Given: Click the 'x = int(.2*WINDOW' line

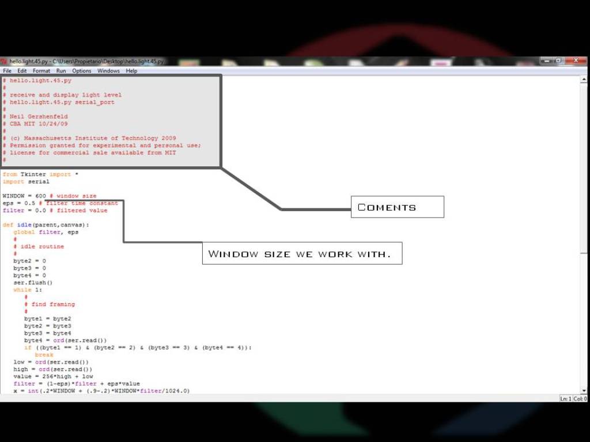Looking at the screenshot, I should 101,391.
